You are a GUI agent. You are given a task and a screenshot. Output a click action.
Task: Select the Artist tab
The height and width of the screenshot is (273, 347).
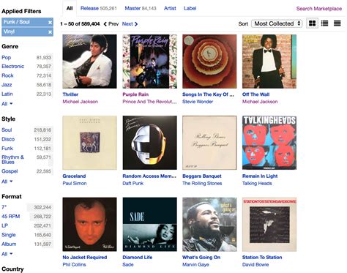pos(170,8)
